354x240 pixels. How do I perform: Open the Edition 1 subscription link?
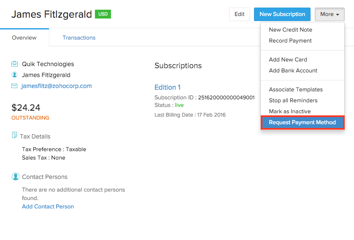(x=168, y=87)
